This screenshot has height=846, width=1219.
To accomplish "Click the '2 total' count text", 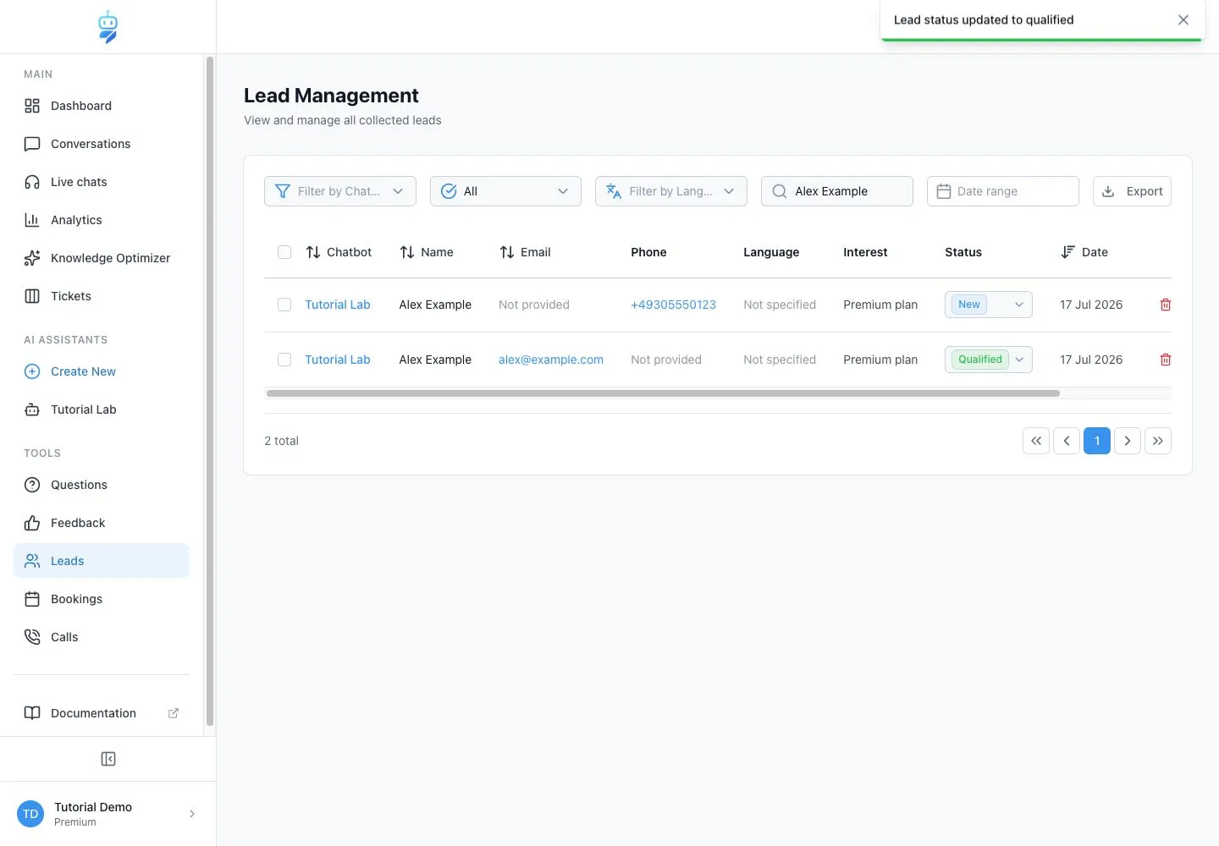I will [281, 441].
